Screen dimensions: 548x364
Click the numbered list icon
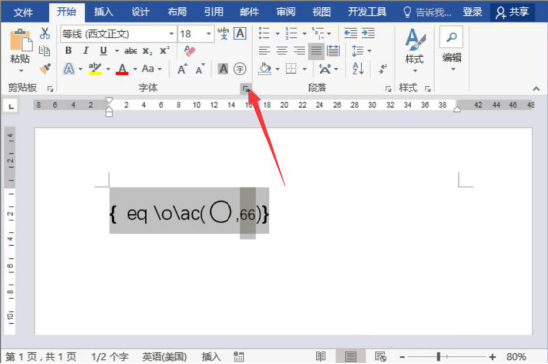(291, 34)
